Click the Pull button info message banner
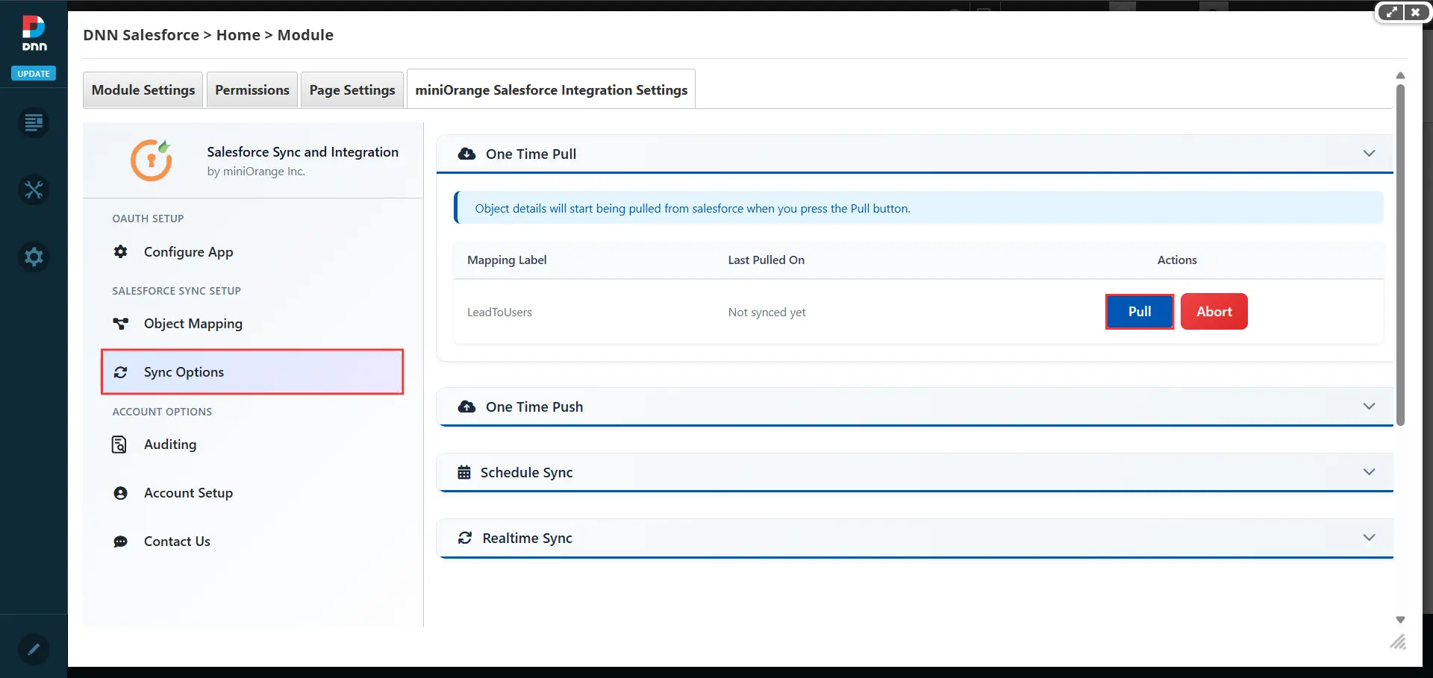The width and height of the screenshot is (1433, 678). [x=918, y=208]
